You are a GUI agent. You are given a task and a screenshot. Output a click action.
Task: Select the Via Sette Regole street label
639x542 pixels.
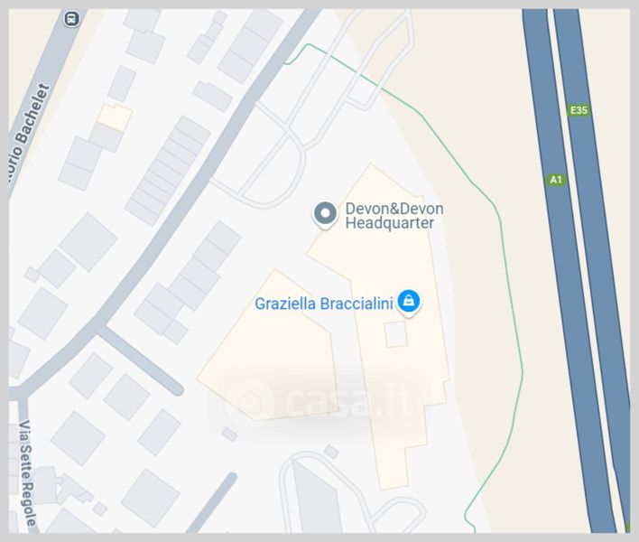[x=27, y=472]
